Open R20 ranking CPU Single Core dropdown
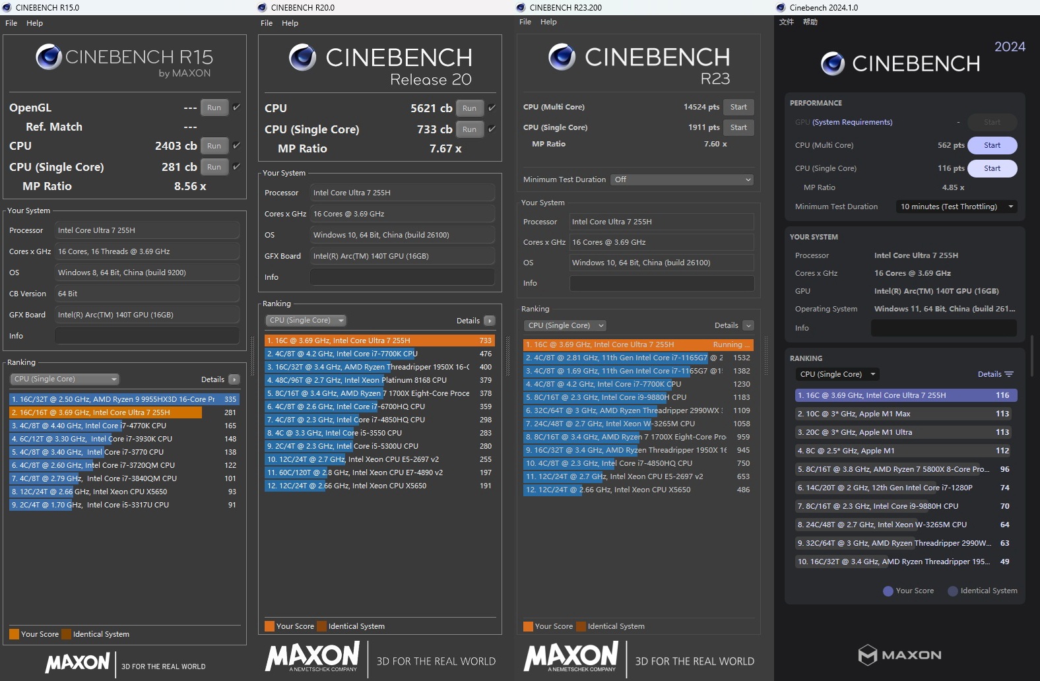This screenshot has width=1040, height=681. [306, 320]
